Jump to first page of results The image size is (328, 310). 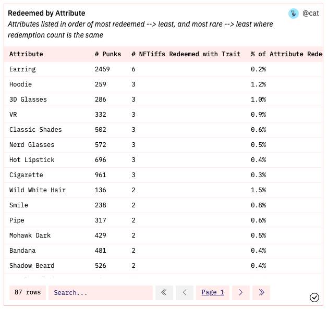pos(164,292)
